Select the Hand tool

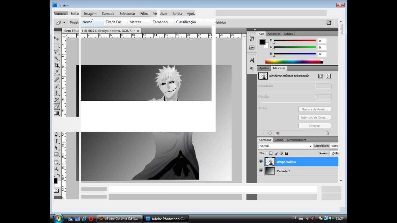(56, 162)
